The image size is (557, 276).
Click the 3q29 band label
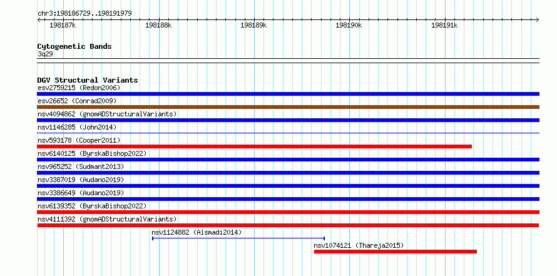click(46, 54)
